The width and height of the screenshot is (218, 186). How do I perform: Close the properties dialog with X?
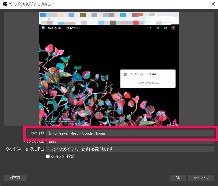tap(213, 4)
